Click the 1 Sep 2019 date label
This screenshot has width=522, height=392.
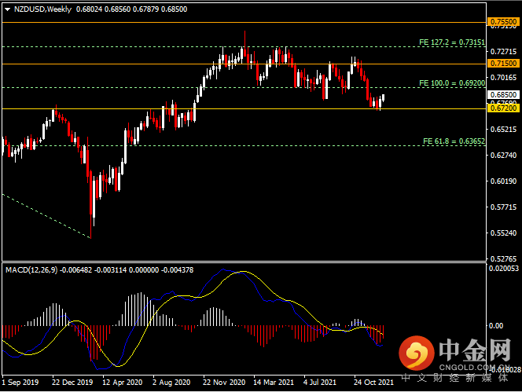20,383
